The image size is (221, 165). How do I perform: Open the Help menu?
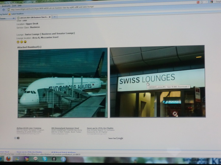[x=20, y=5]
